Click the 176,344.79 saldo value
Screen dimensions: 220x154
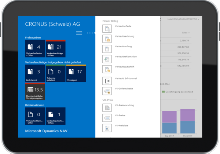(x=183, y=60)
